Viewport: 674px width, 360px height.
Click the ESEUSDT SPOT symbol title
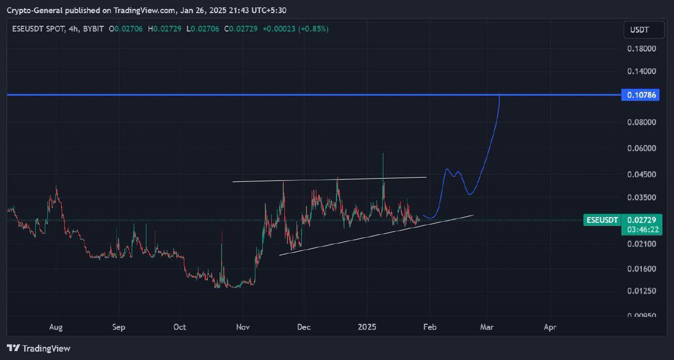coord(38,28)
